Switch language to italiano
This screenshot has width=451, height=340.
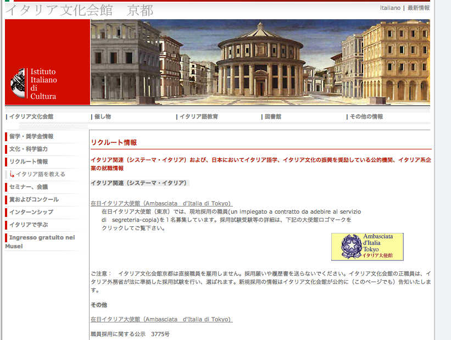390,8
